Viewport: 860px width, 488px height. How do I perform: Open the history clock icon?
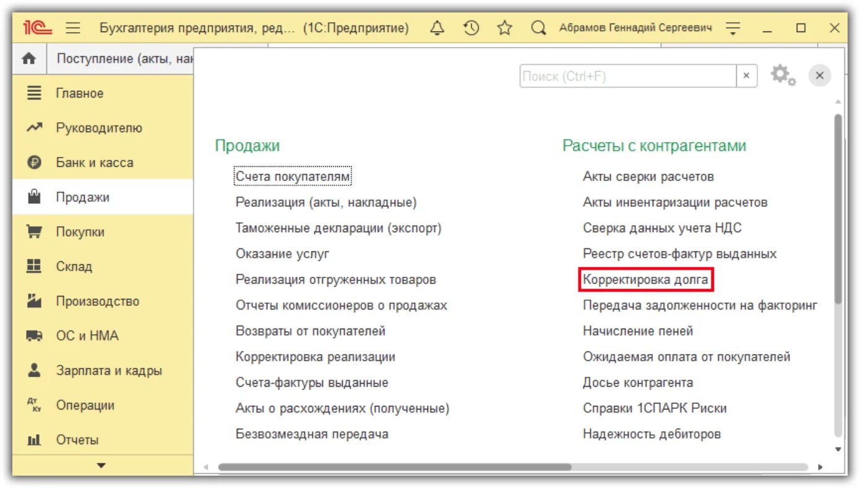click(x=471, y=28)
